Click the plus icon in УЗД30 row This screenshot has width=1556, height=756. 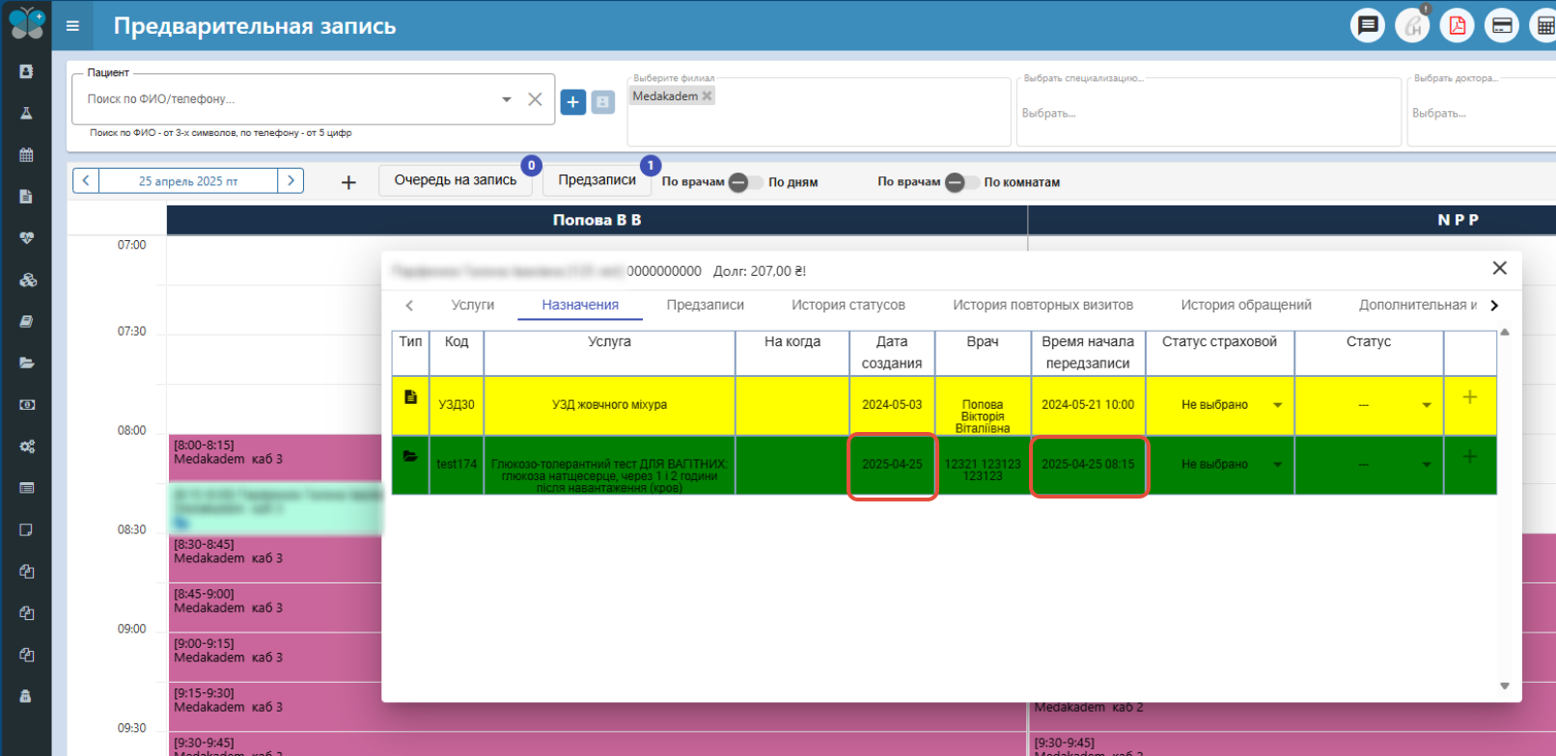(1469, 396)
